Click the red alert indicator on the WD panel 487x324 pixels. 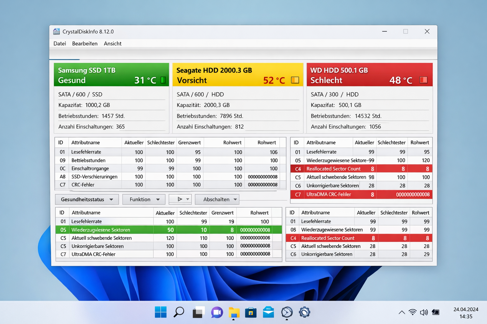pyautogui.click(x=424, y=80)
